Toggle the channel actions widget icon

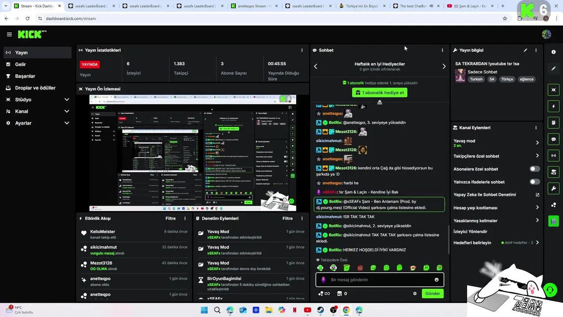pyautogui.click(x=553, y=172)
